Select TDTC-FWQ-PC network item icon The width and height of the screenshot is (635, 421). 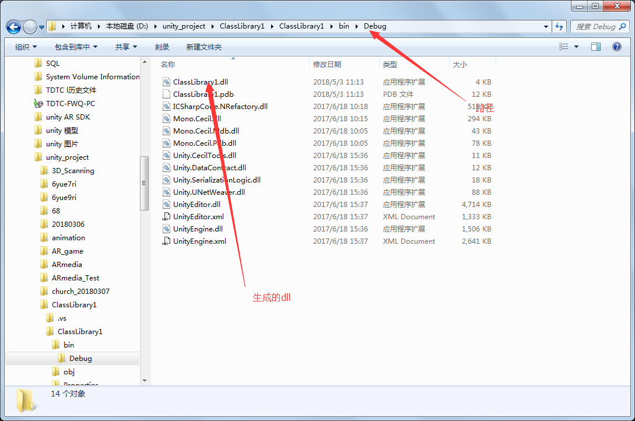pyautogui.click(x=38, y=103)
